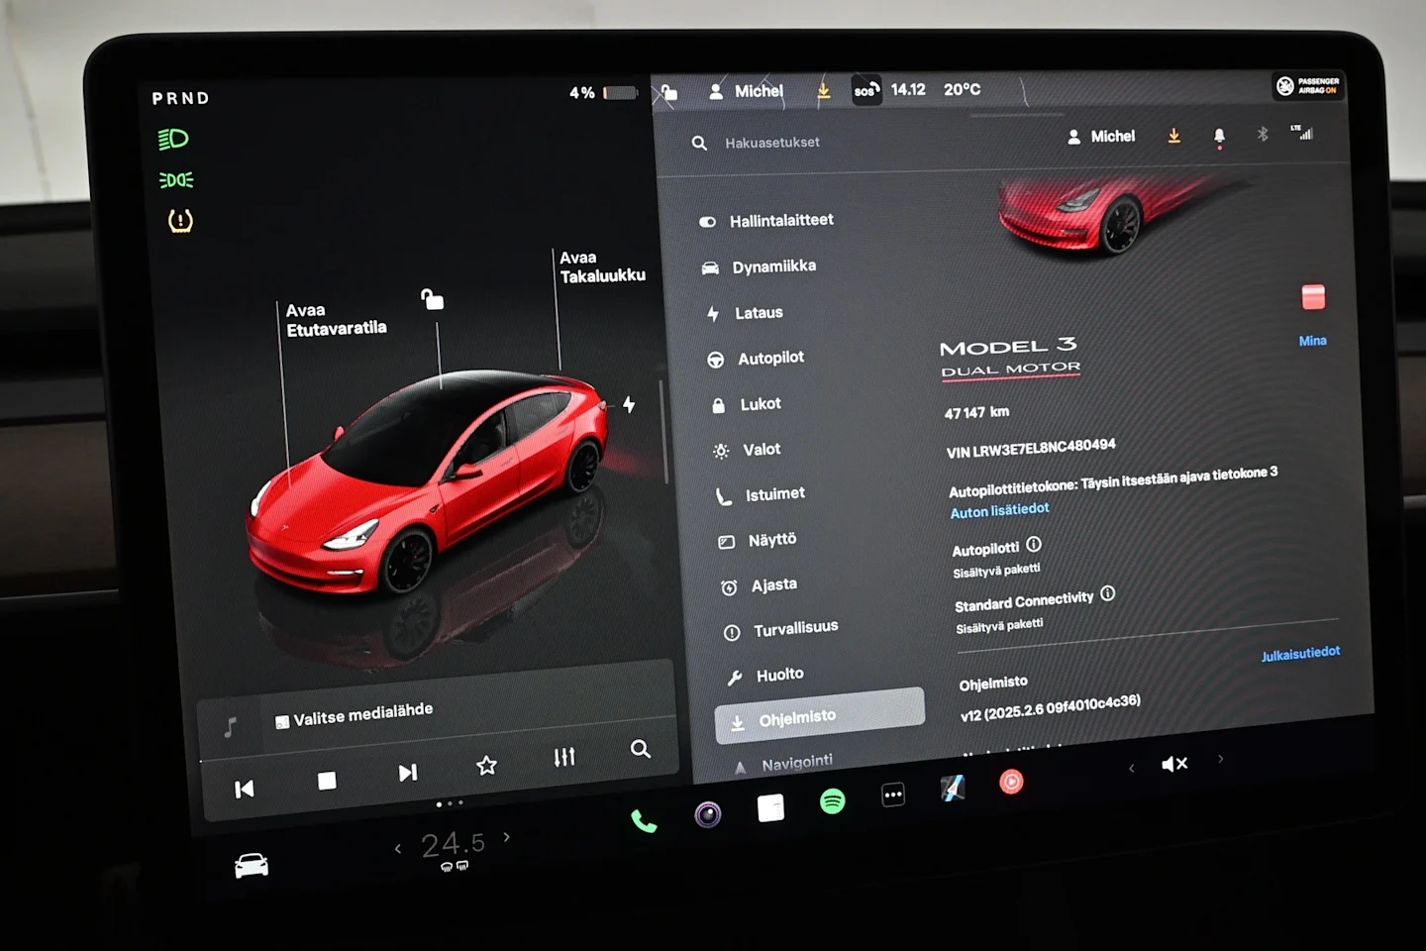The image size is (1426, 951).
Task: Tap the Bluetooth icon in settings header
Action: [1263, 134]
